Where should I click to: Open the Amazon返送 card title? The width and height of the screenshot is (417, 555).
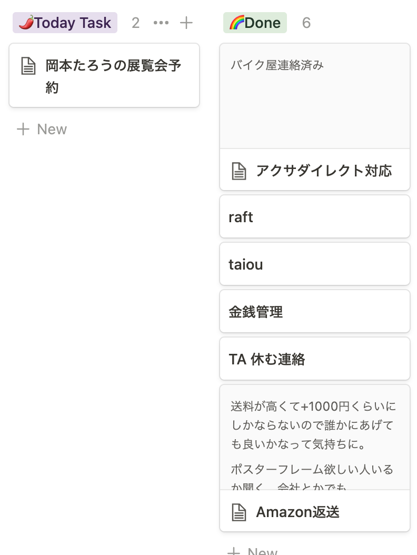[297, 512]
